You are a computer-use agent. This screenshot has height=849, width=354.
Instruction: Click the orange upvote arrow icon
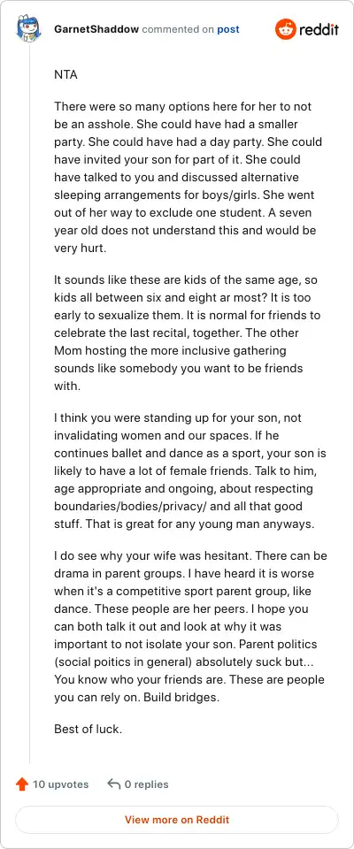(22, 784)
